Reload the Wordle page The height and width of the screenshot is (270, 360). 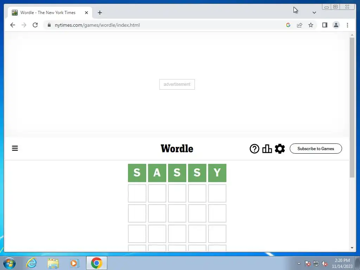[x=35, y=25]
